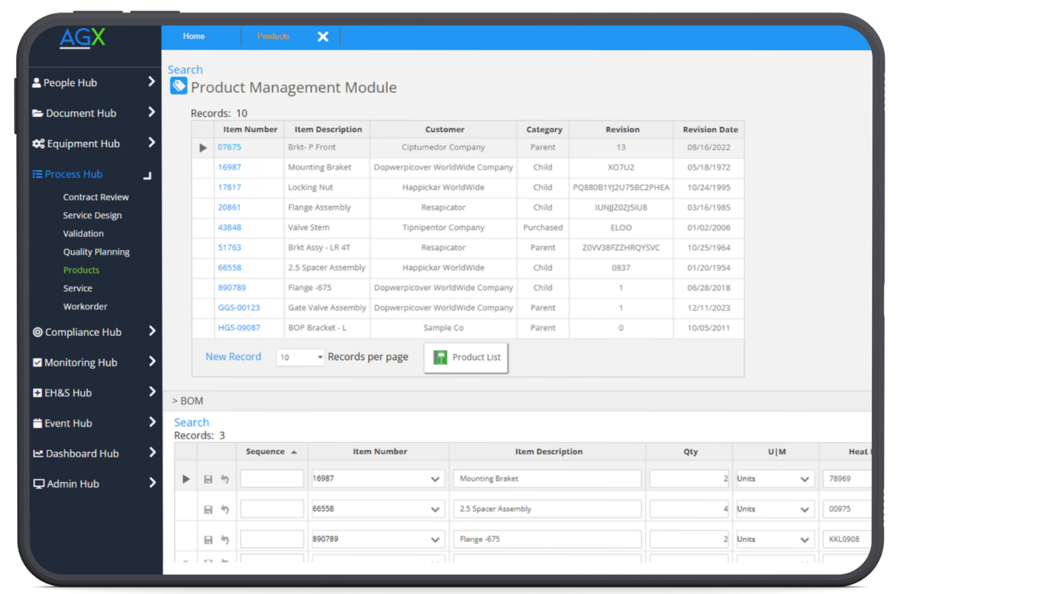The width and height of the screenshot is (1057, 594).
Task: Expand the Compliance Hub chevron
Action: coord(152,331)
